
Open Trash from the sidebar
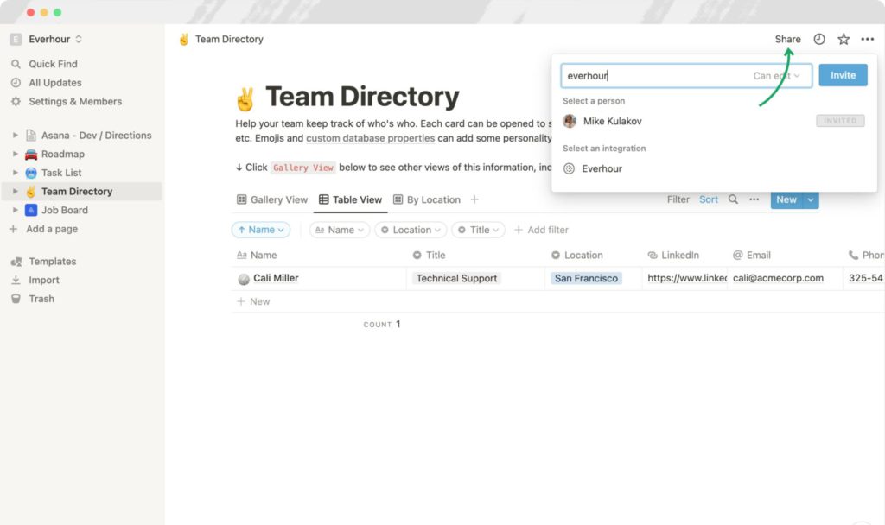coord(41,299)
